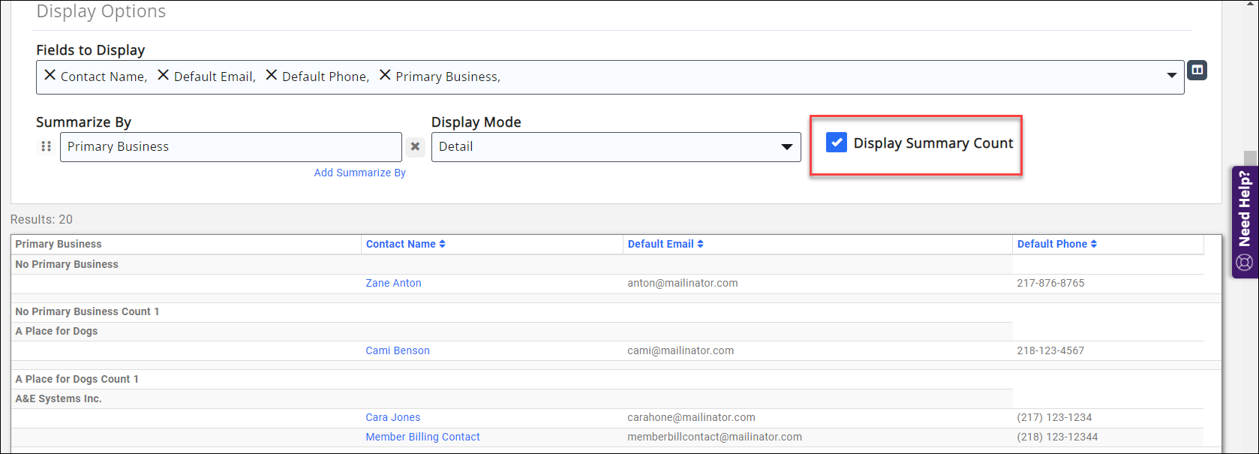Click the Summarize By drag handle

coord(46,147)
